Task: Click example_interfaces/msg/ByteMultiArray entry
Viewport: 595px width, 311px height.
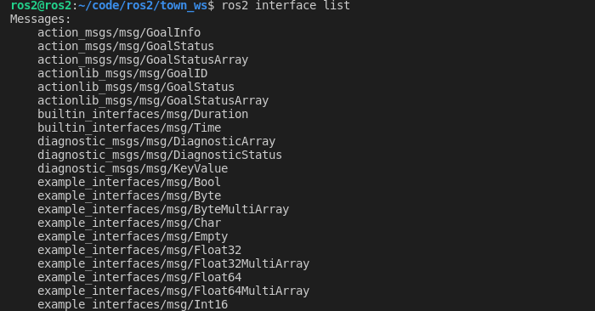Action: [163, 209]
